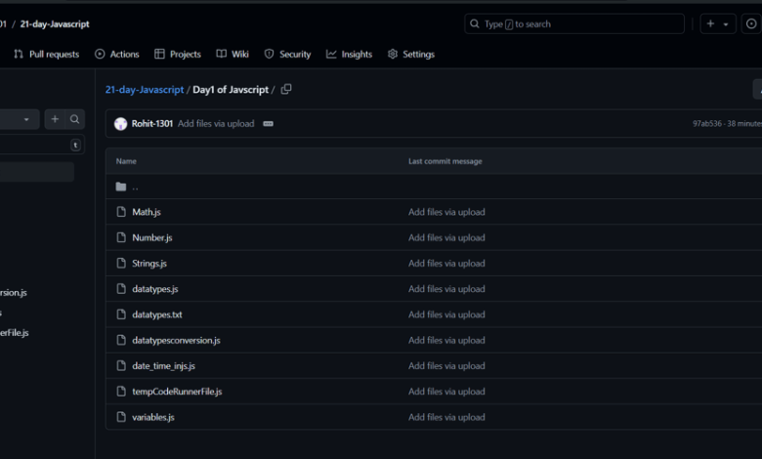Open the Actions tab
The height and width of the screenshot is (459, 762).
click(117, 55)
